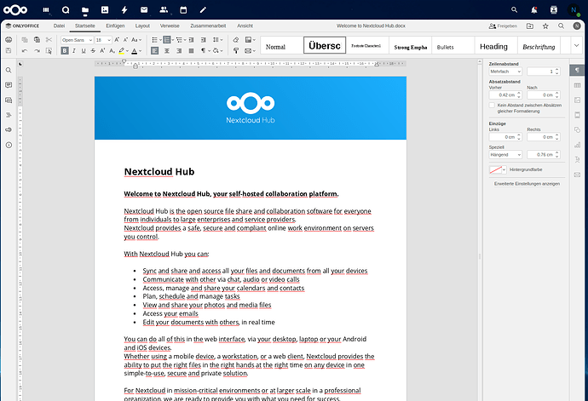Align paragraph to the right
Viewport: 588px width, 401px height.
(179, 50)
